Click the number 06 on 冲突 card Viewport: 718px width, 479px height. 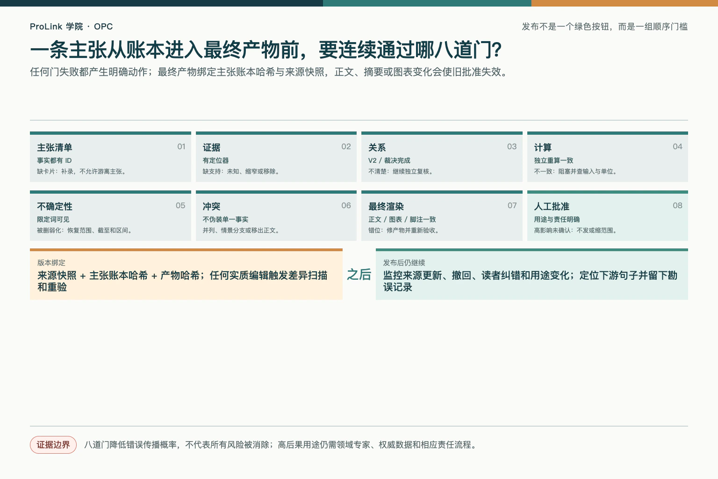click(346, 206)
